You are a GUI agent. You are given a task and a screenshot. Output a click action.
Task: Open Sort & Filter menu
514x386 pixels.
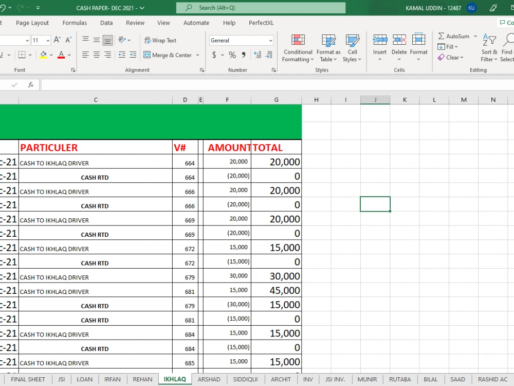[x=489, y=48]
